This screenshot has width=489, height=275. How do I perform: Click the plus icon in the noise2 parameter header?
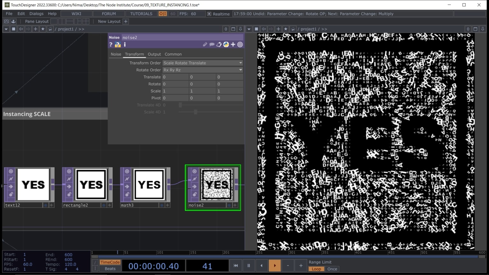(x=233, y=45)
